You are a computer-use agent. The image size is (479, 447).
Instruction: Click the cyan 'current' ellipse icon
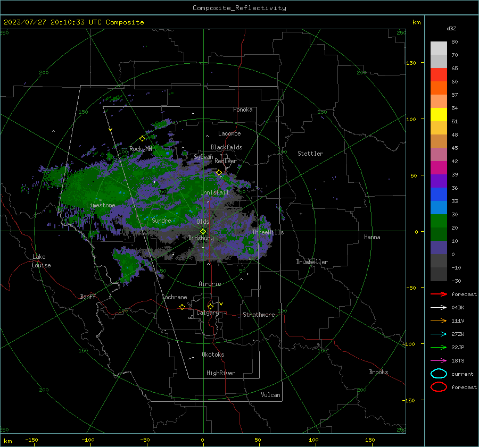pos(439,374)
